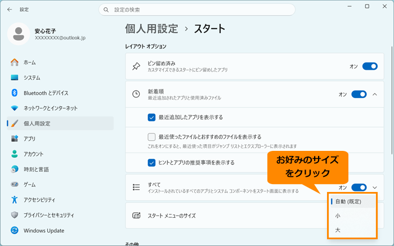The height and width of the screenshot is (246, 394).
Task: Click the 設定の検索 search field
Action: [197, 10]
